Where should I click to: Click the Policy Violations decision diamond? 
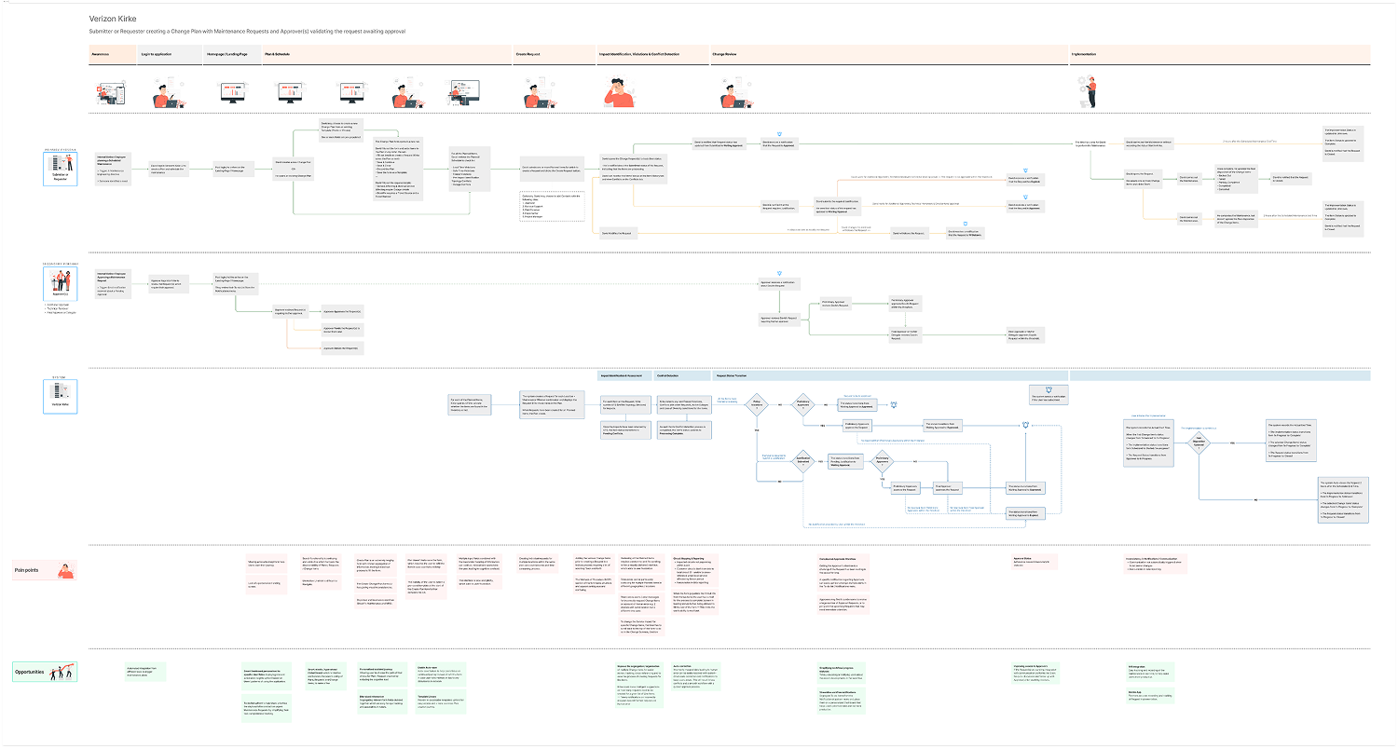tap(757, 405)
